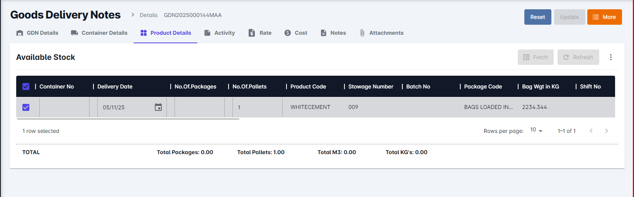Image resolution: width=634 pixels, height=197 pixels.
Task: Switch to the Activity tab
Action: 220,33
